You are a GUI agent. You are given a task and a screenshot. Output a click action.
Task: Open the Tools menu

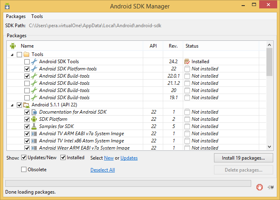[37, 16]
